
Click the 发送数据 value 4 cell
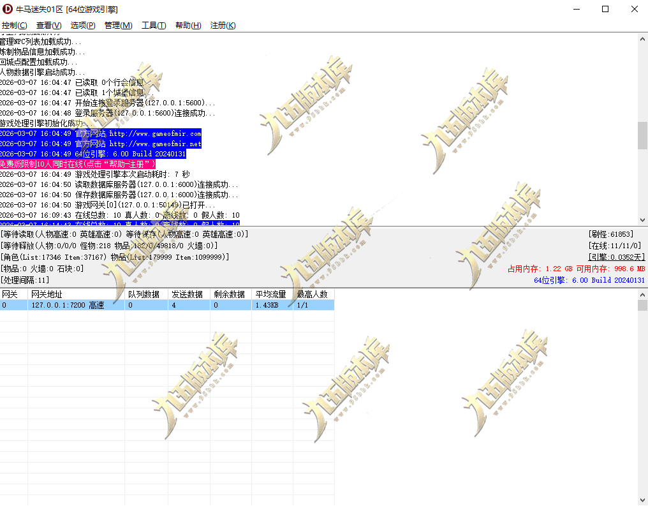coord(189,305)
